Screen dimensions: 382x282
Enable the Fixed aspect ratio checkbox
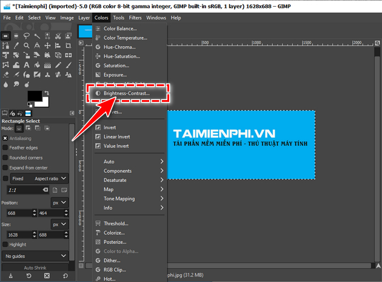click(x=5, y=178)
